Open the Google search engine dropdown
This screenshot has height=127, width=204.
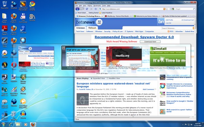173,9
